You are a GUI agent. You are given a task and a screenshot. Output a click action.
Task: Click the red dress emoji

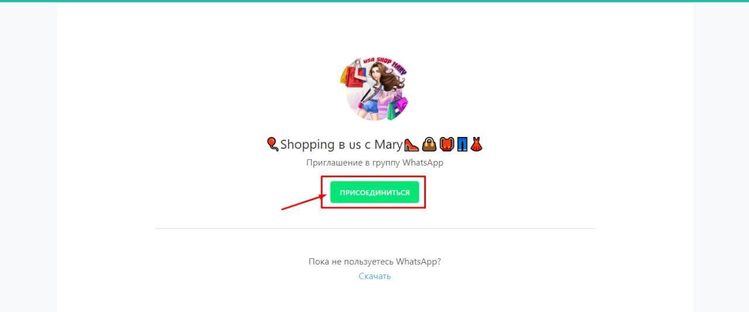[x=476, y=143]
